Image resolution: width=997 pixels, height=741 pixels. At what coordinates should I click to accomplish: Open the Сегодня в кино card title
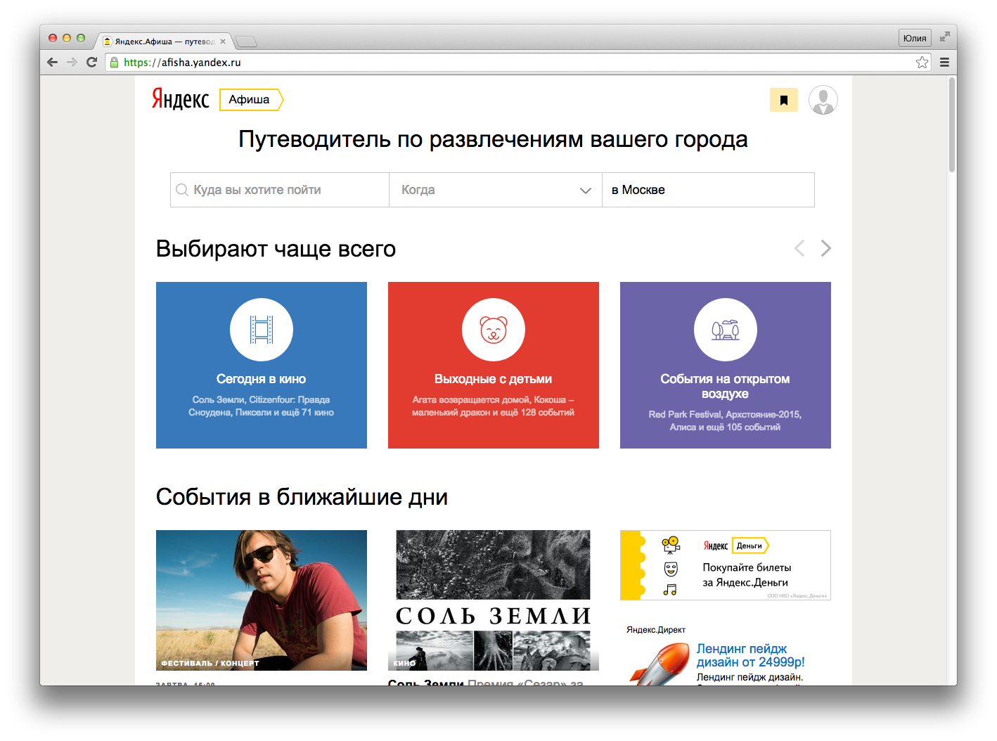262,379
